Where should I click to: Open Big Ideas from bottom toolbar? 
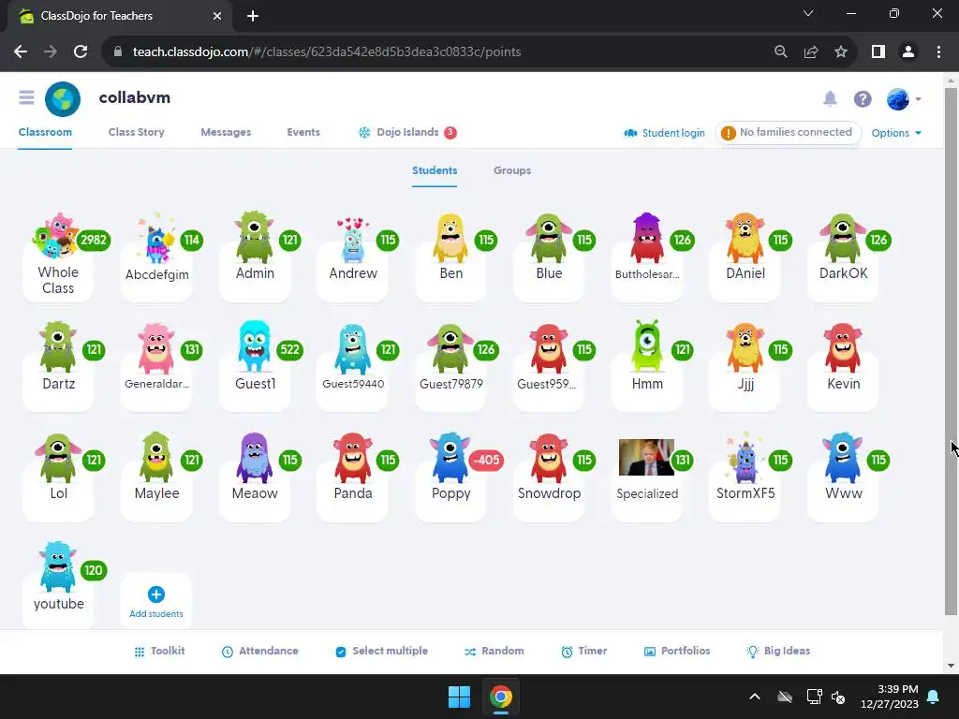(x=778, y=652)
